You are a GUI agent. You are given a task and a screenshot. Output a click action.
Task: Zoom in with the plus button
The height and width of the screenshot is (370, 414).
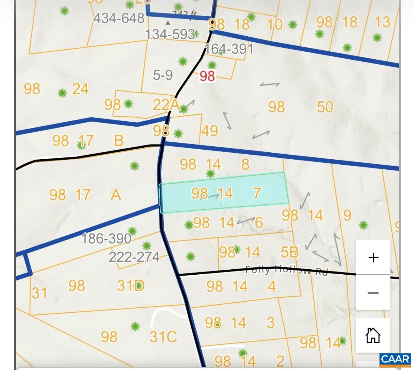point(373,257)
